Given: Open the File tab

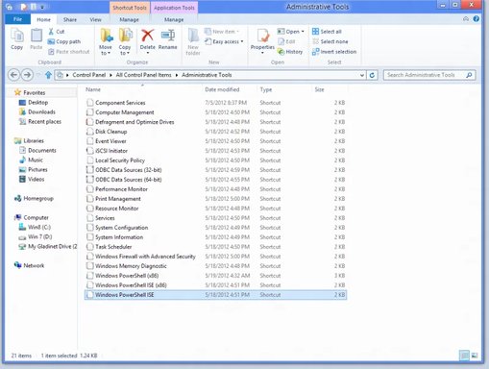Looking at the screenshot, I should (17, 19).
